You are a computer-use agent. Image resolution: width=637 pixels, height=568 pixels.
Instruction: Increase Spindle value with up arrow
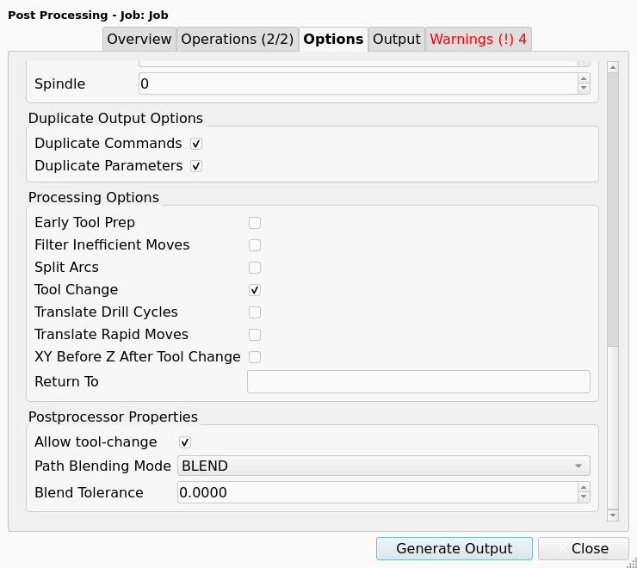584,79
